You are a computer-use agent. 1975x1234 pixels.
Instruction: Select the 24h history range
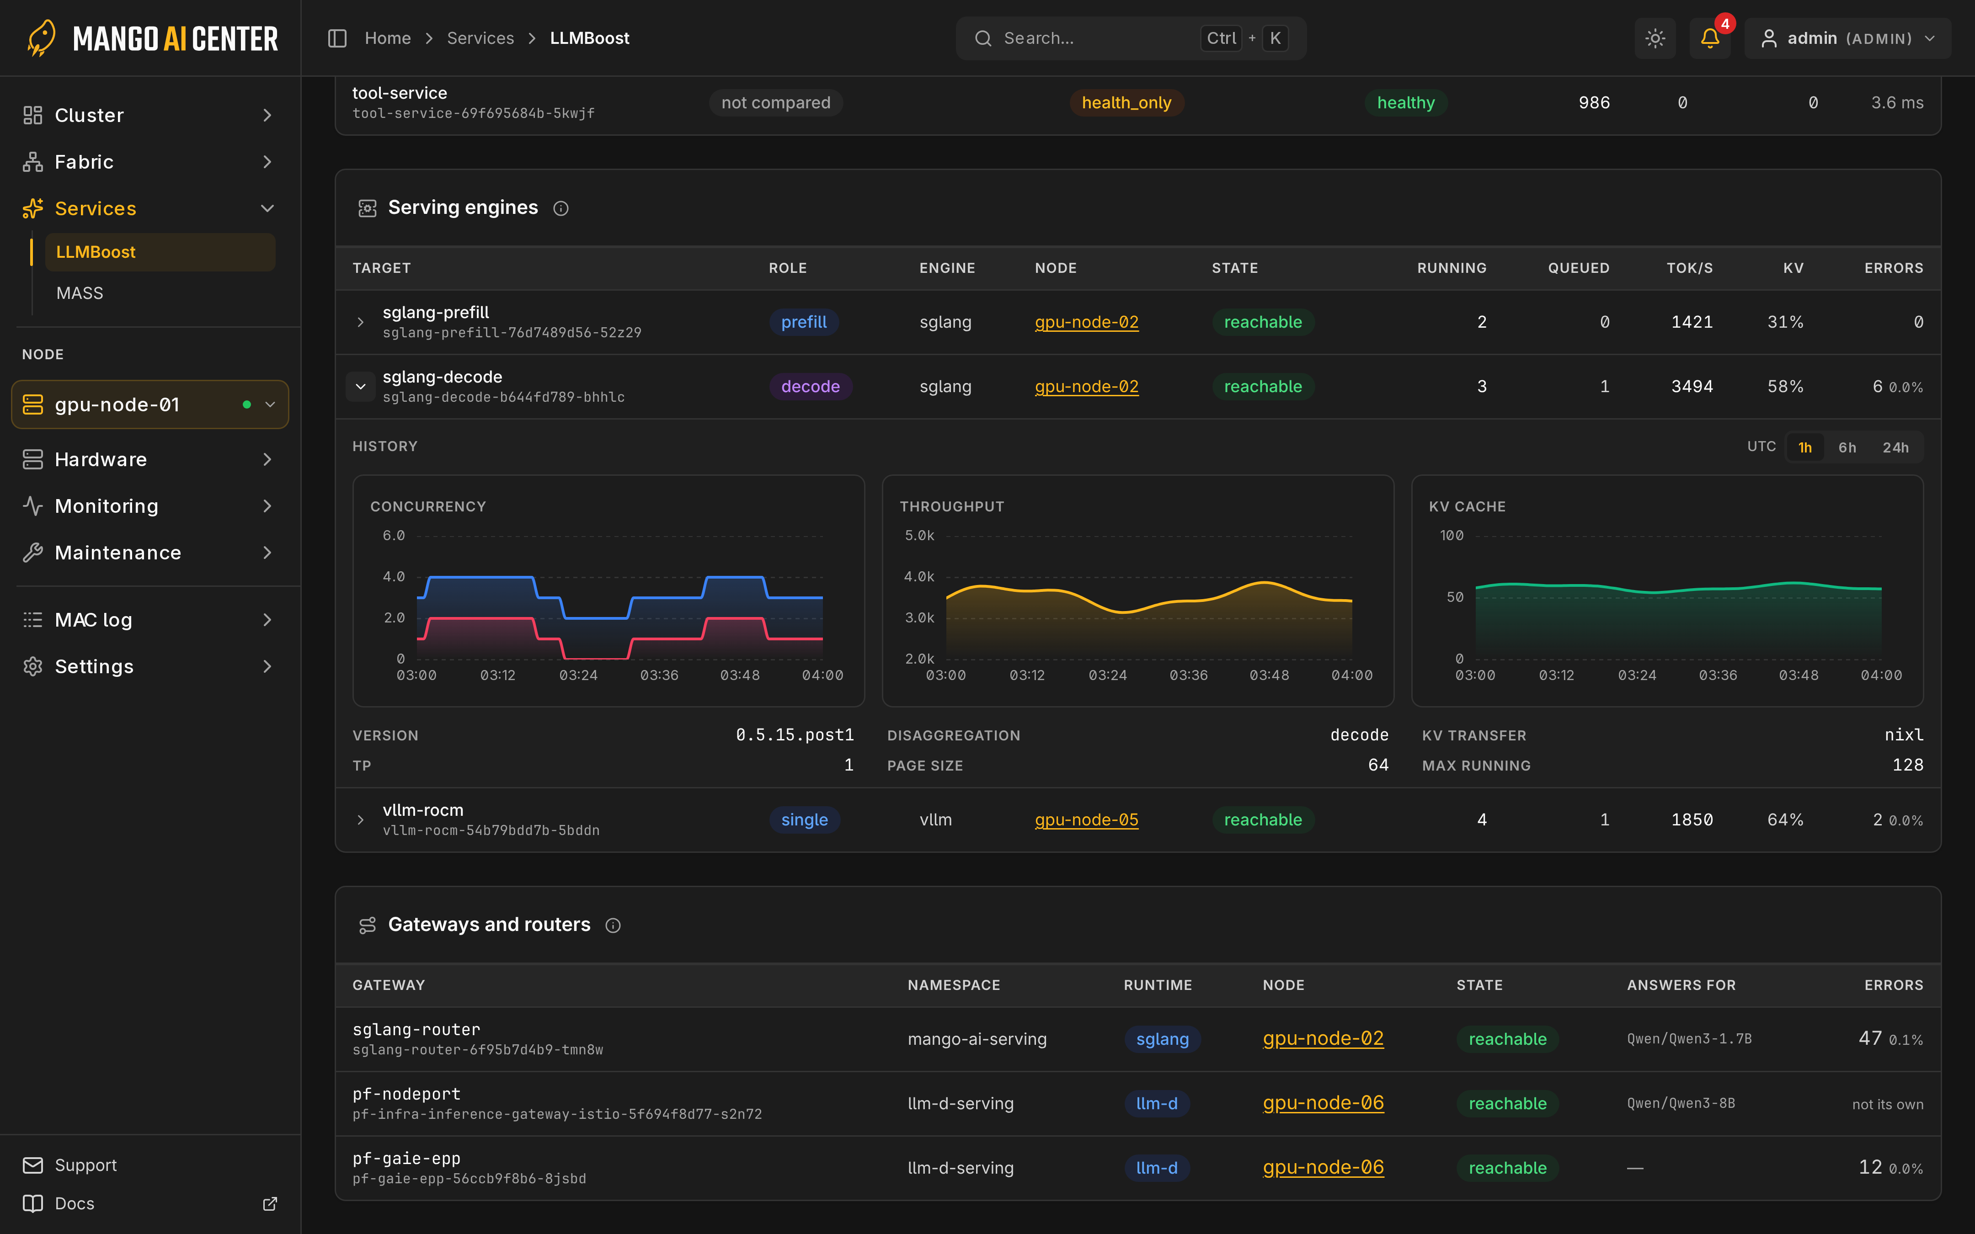[1895, 447]
